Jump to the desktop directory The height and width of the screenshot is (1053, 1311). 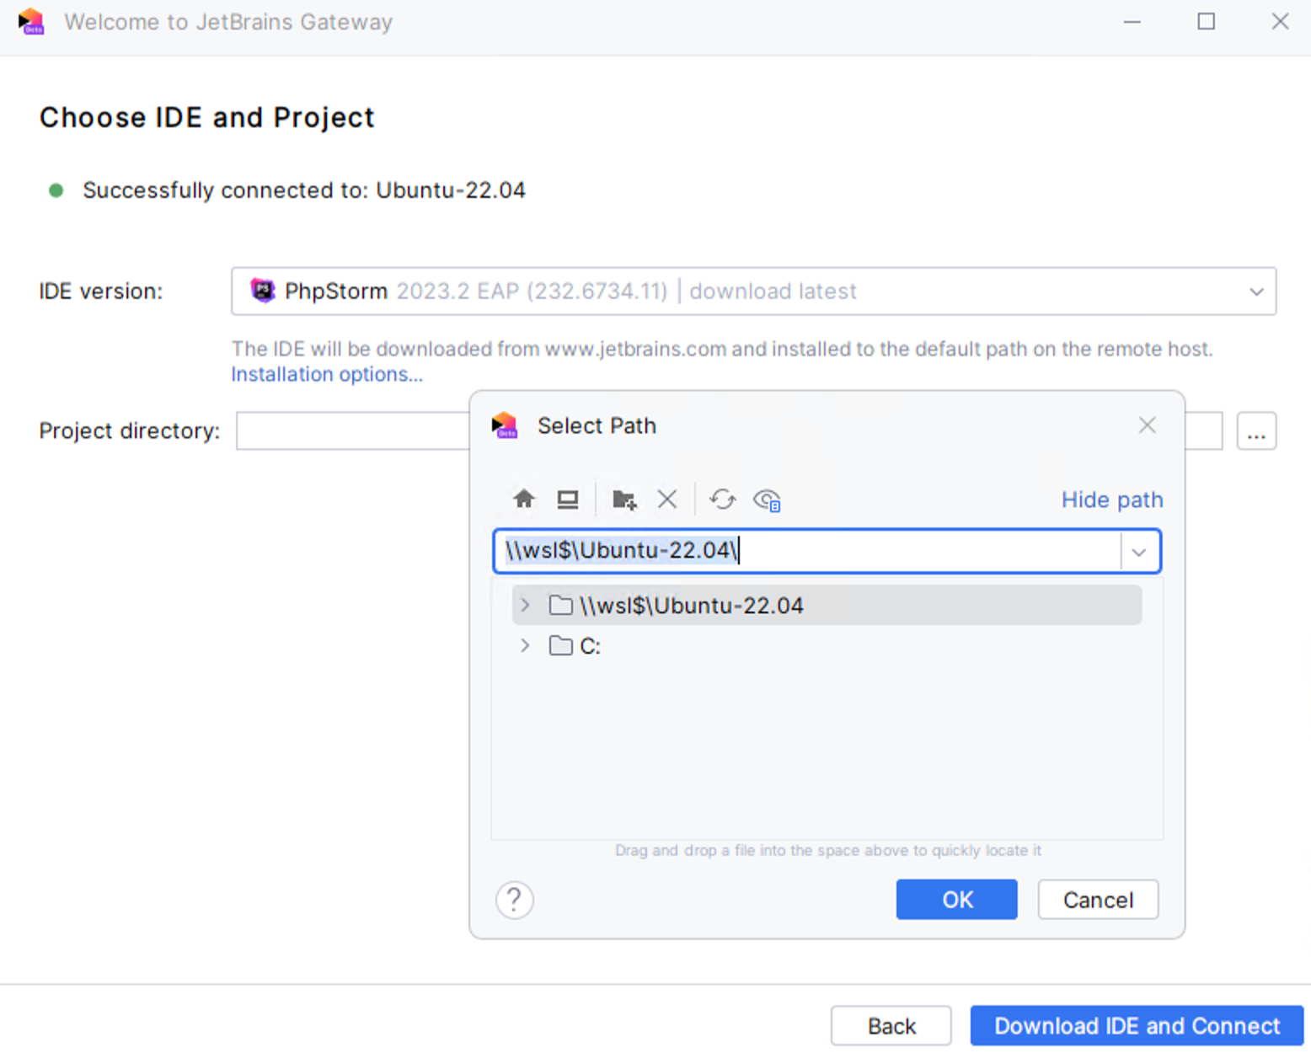click(568, 499)
